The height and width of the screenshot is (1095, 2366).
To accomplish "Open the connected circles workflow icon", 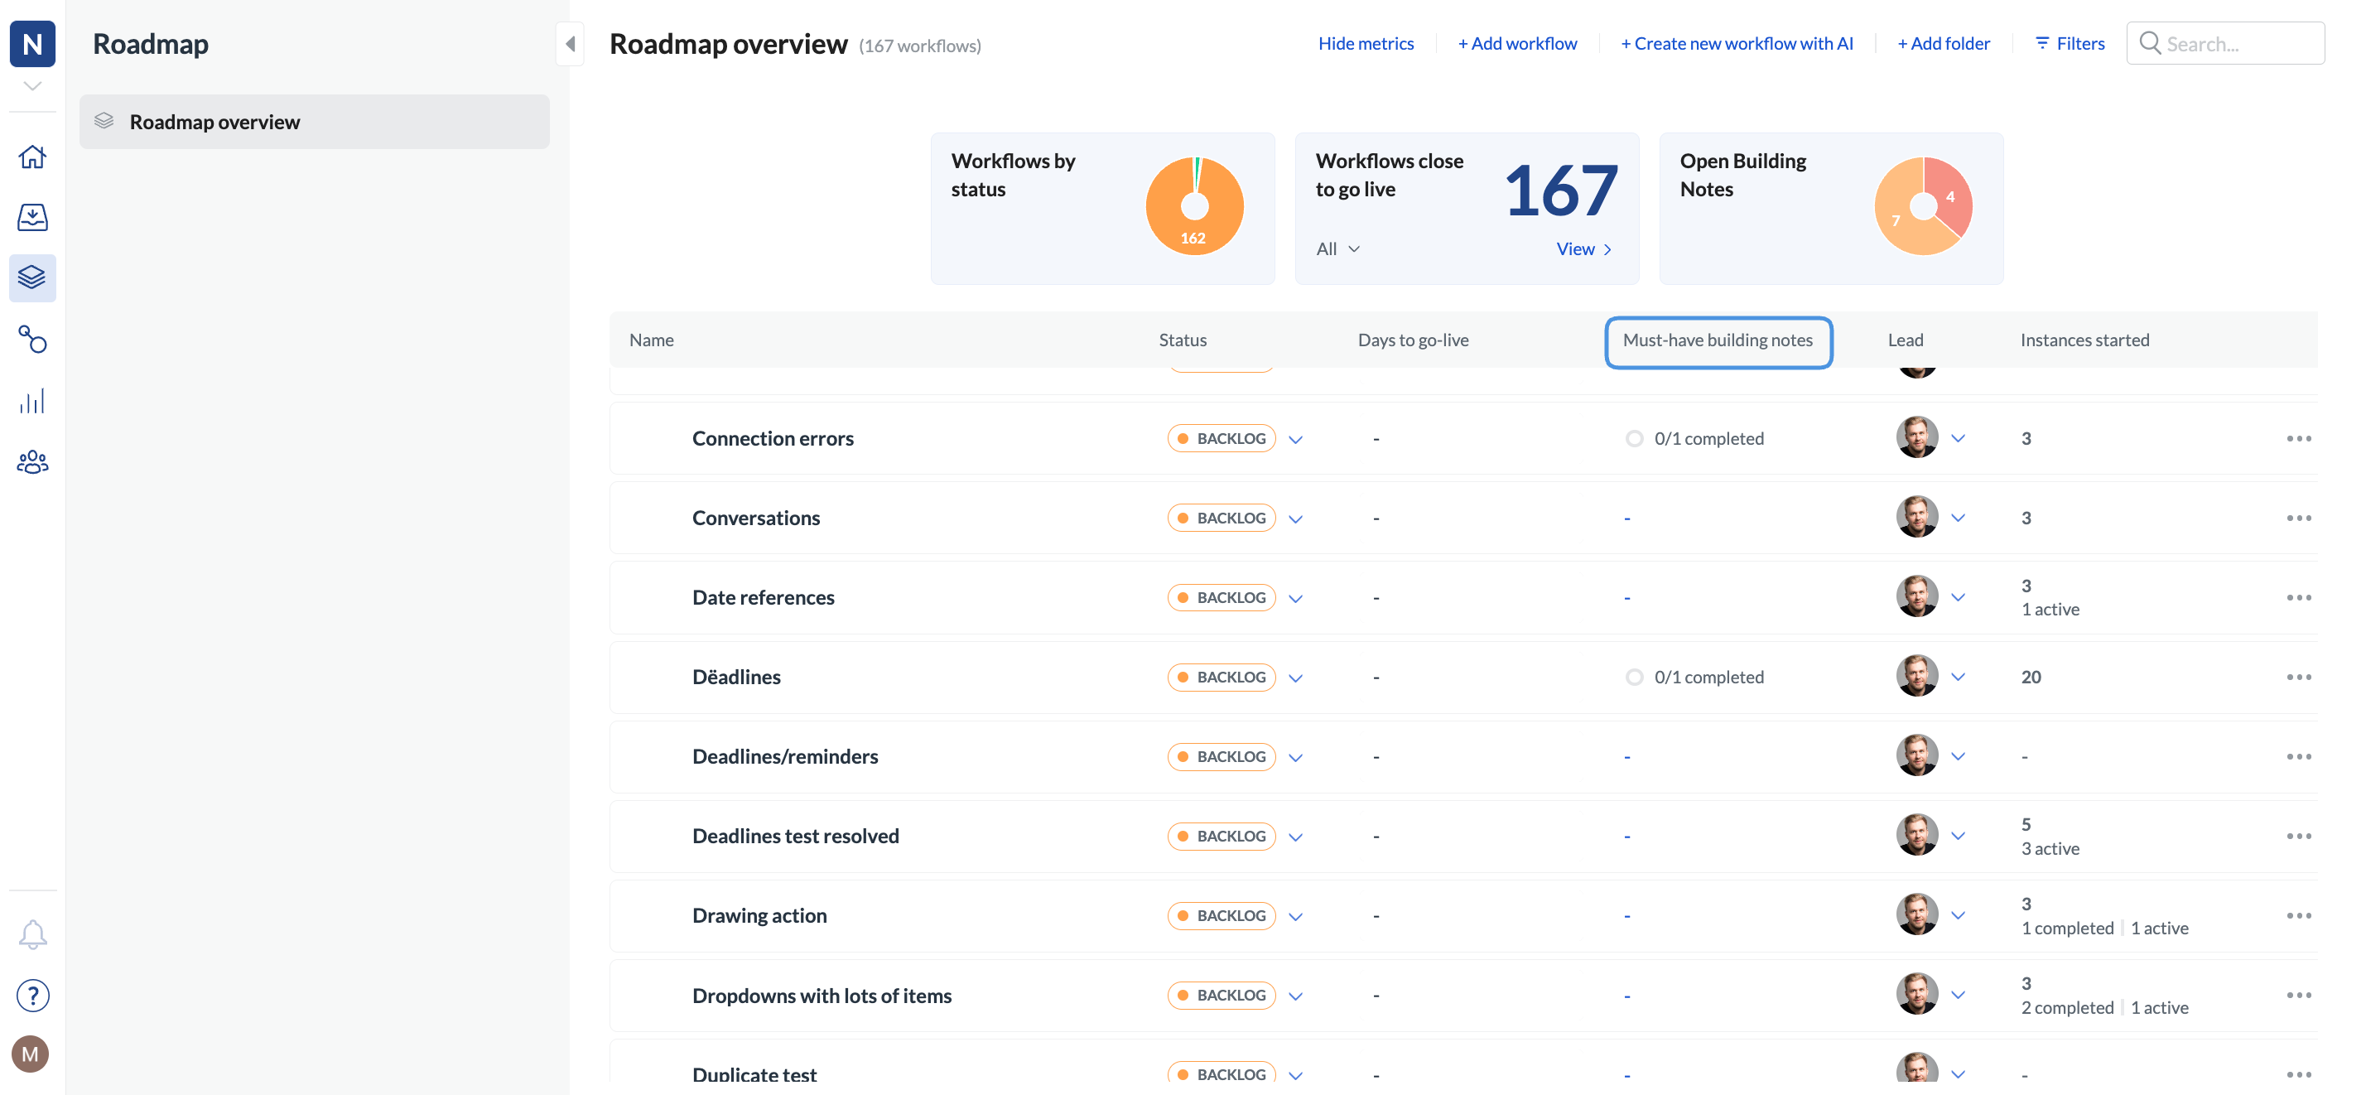I will tap(32, 339).
